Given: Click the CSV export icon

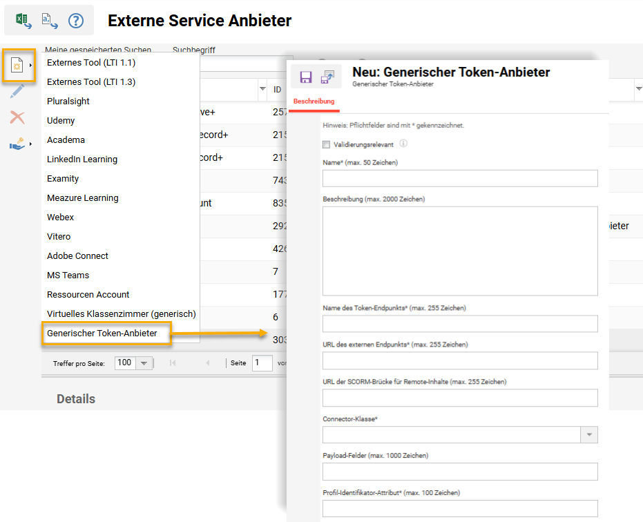Looking at the screenshot, I should coord(49,21).
